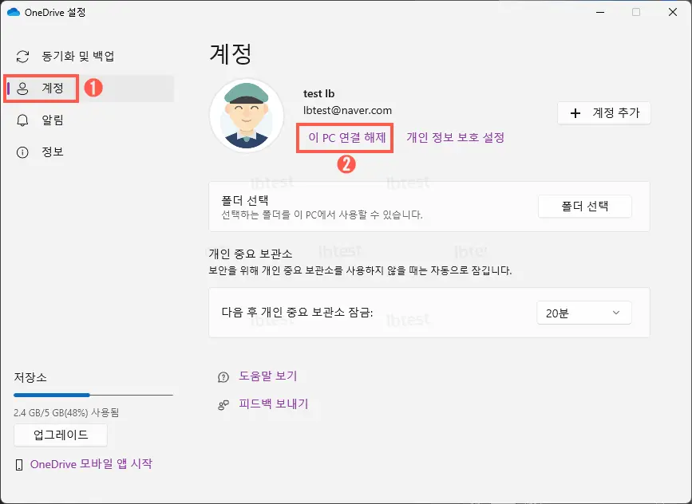Image resolution: width=692 pixels, height=504 pixels.
Task: Click the OneDrive cloud icon in the title bar
Action: tap(15, 12)
